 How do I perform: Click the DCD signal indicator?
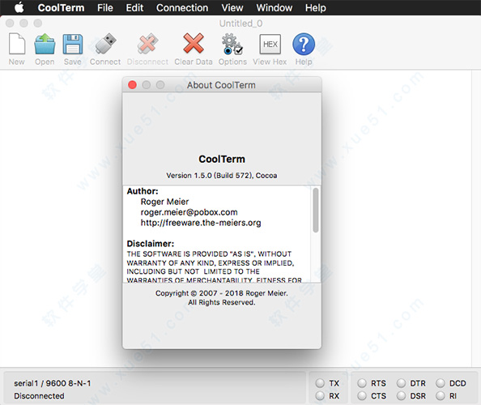(441, 383)
